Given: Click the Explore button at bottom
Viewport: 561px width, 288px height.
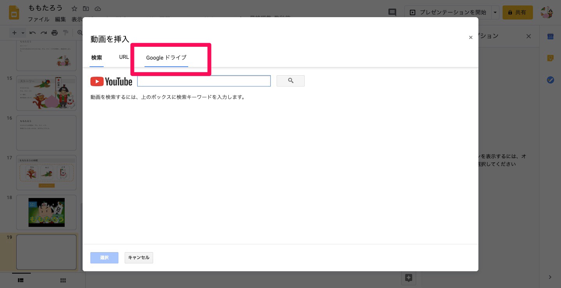Looking at the screenshot, I should 408,278.
